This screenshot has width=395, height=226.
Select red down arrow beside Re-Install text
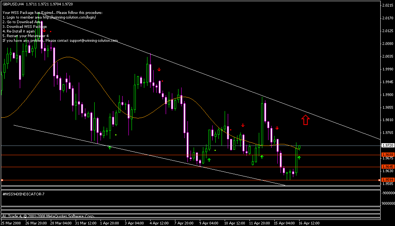point(44,30)
